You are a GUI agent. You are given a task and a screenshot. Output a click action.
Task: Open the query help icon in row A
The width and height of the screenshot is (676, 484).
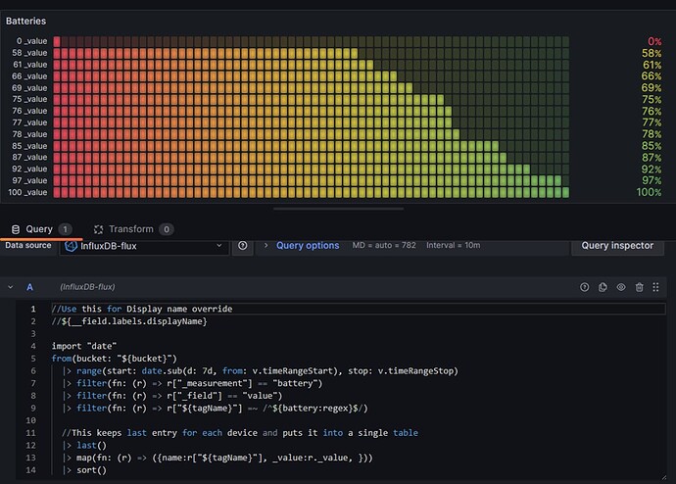[584, 287]
